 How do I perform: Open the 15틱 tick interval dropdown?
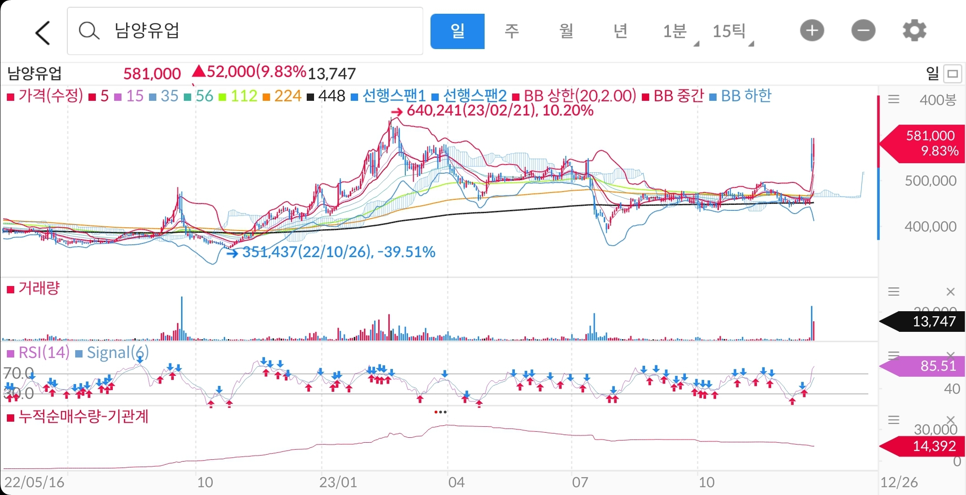[x=732, y=32]
